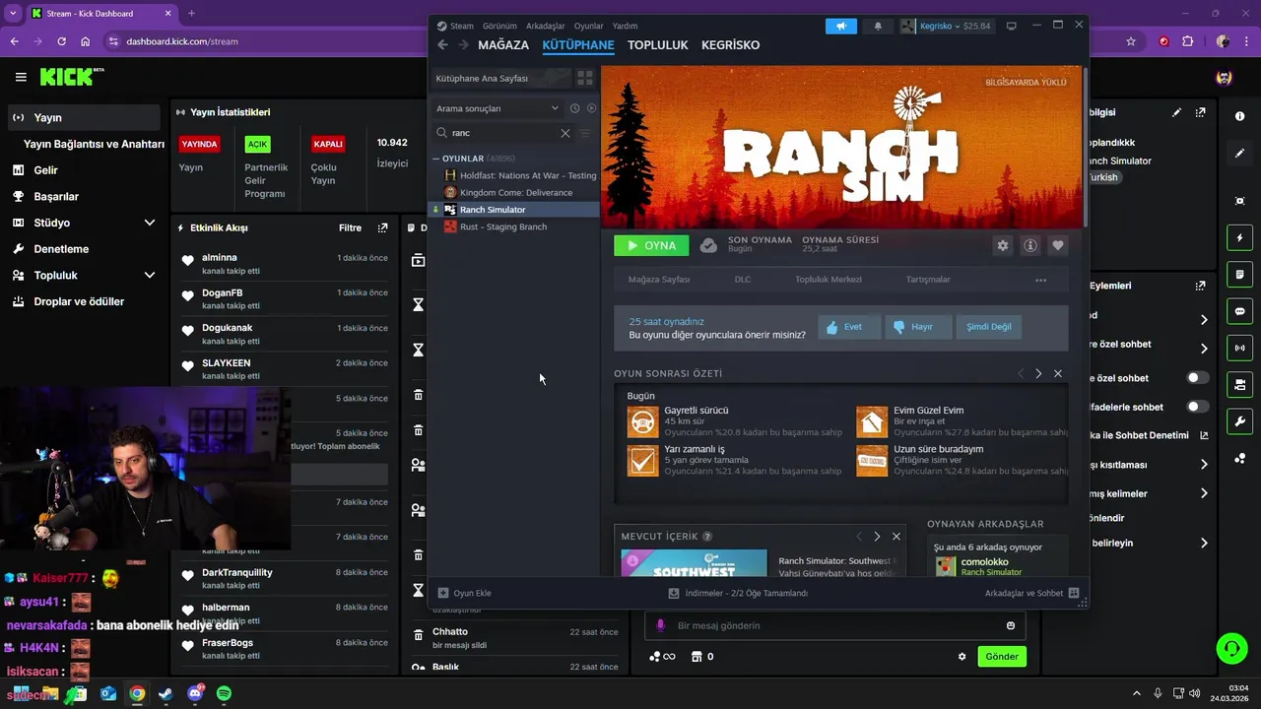Open more options ellipsis under game tabs
This screenshot has height=709, width=1261.
(x=1040, y=280)
